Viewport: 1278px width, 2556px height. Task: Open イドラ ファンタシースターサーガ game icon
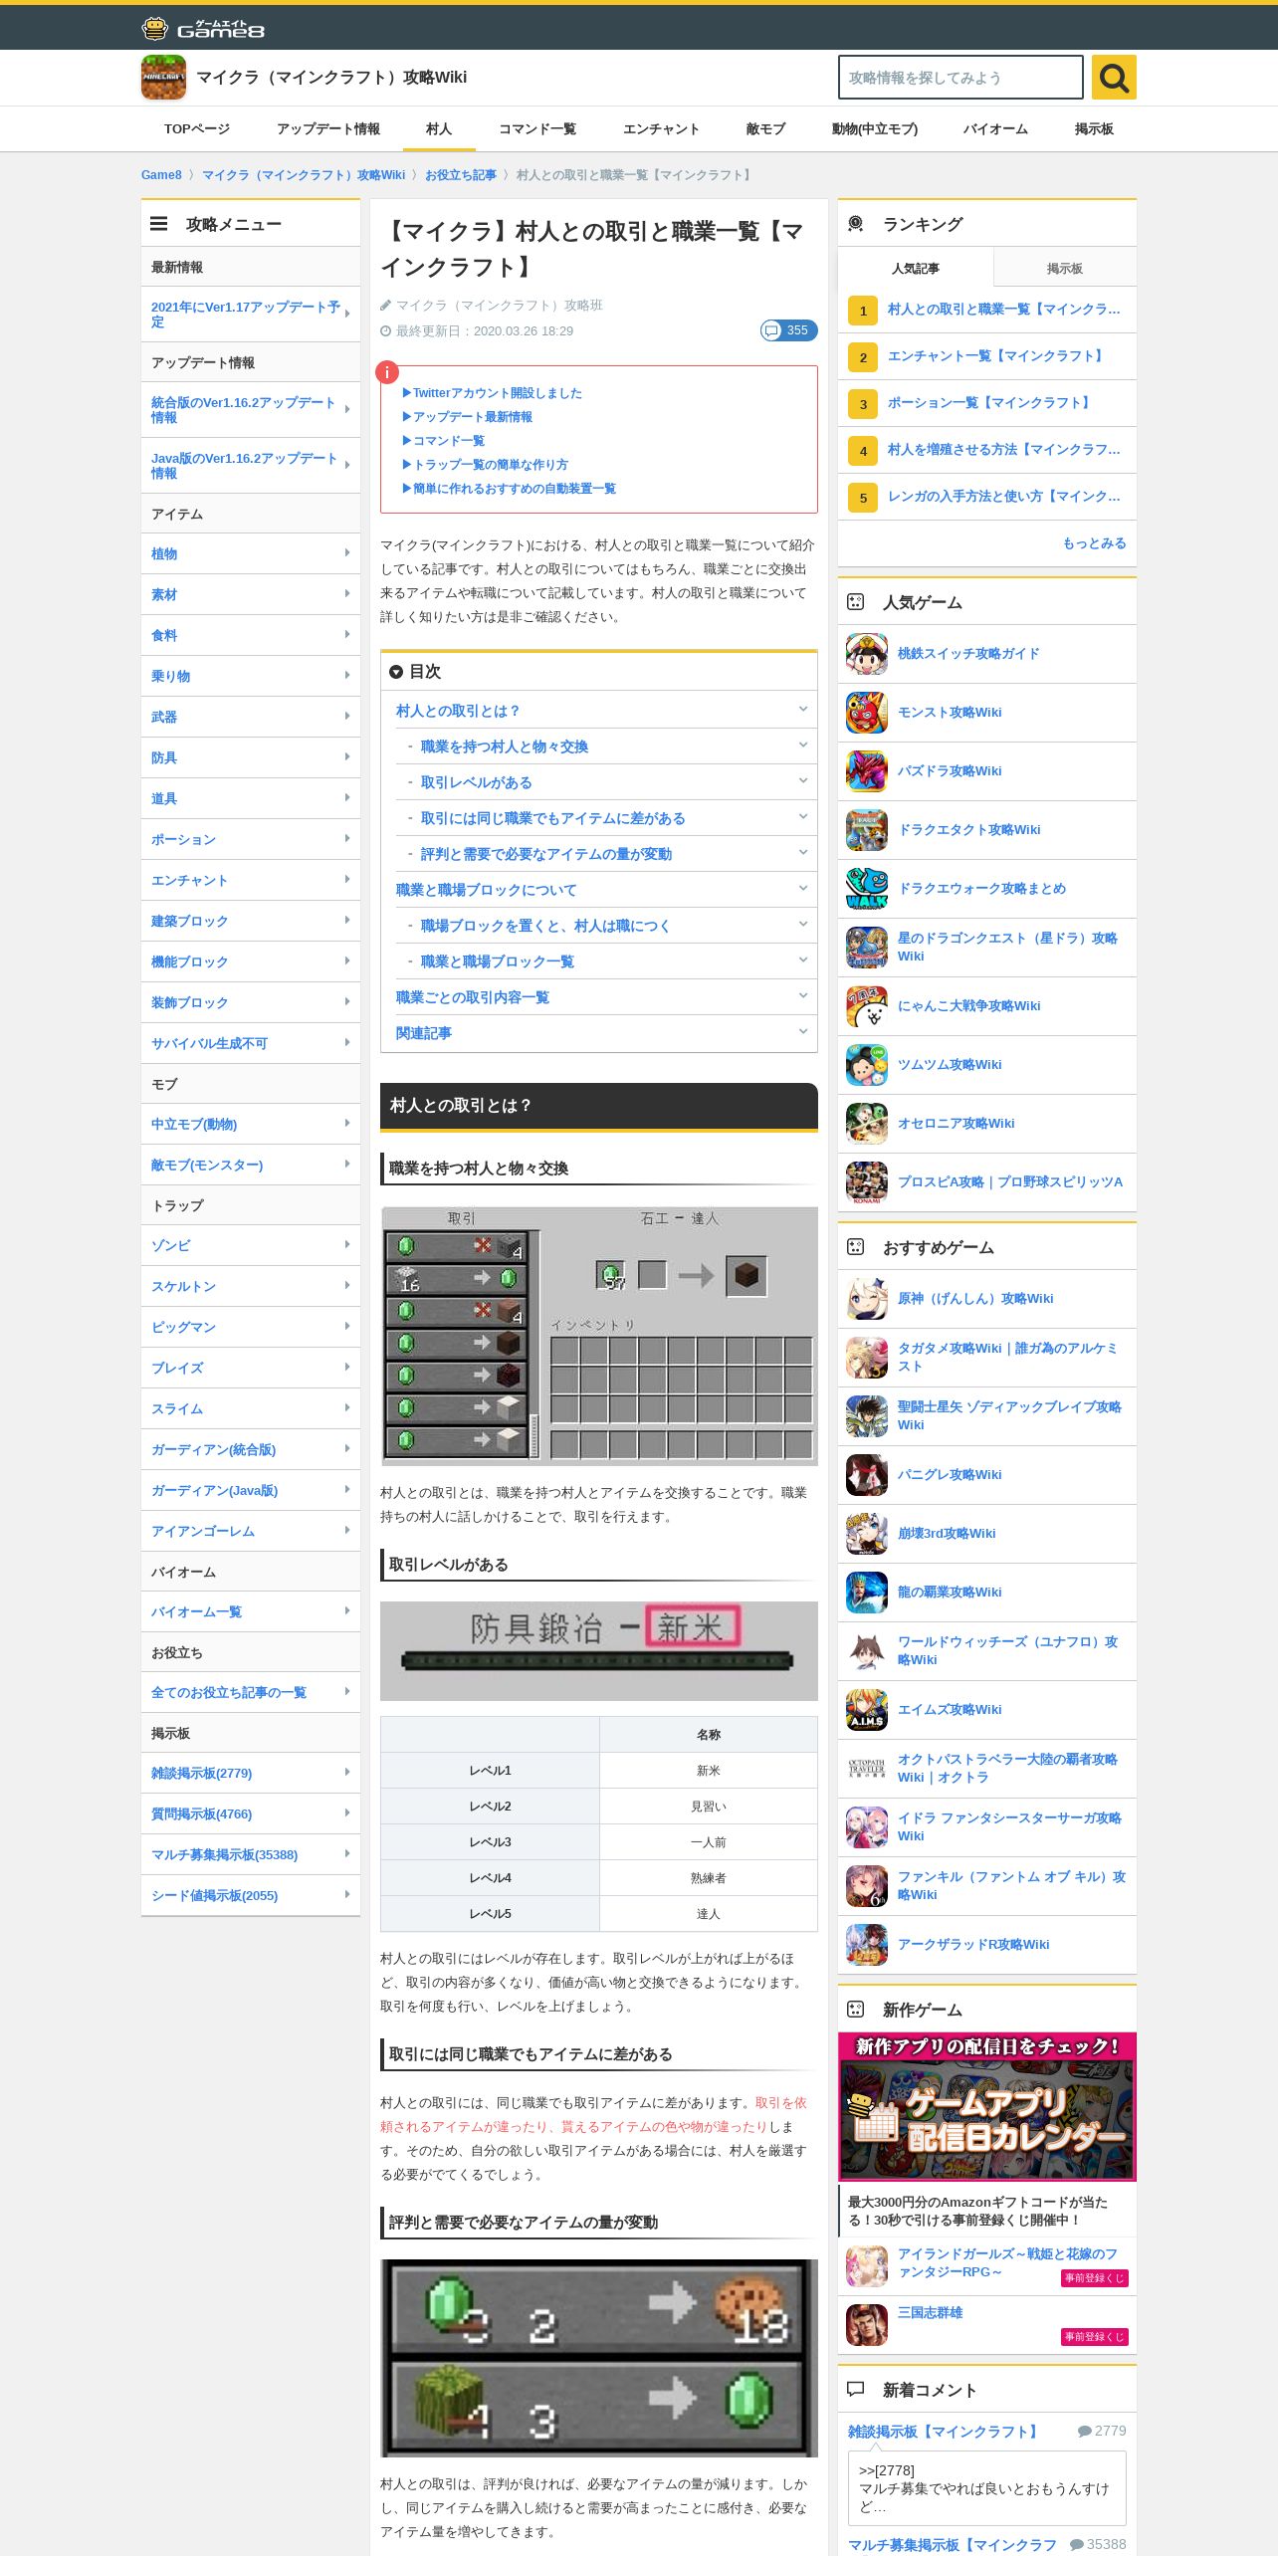[x=867, y=1827]
